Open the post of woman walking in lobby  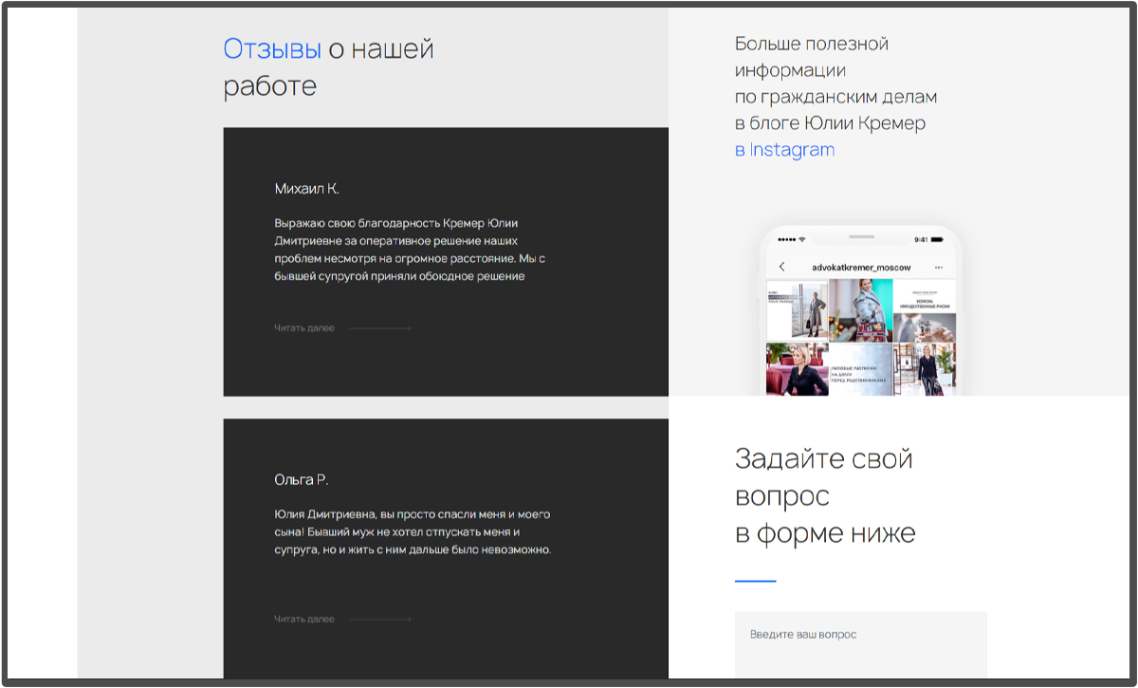tap(925, 369)
